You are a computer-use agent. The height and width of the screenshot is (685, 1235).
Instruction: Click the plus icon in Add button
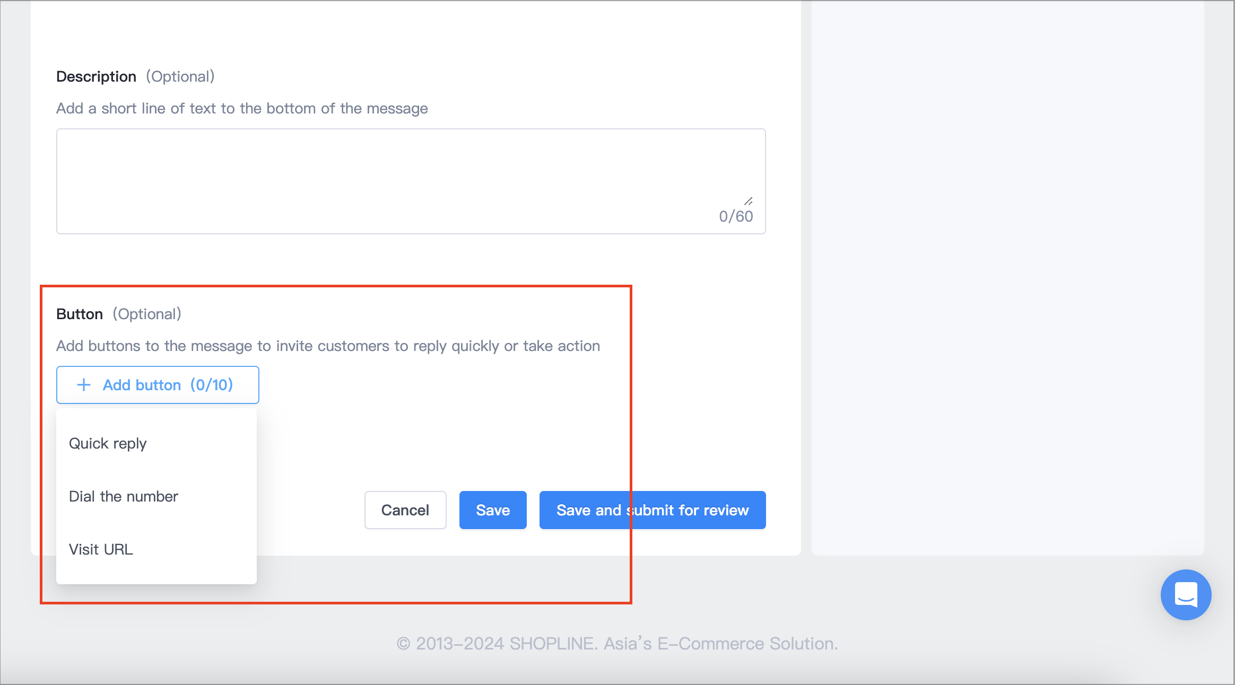tap(84, 385)
